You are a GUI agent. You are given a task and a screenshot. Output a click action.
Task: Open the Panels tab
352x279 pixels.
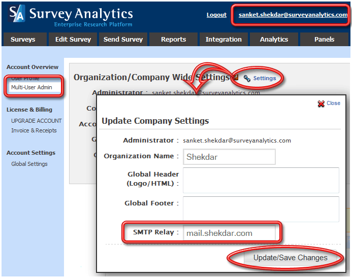324,40
